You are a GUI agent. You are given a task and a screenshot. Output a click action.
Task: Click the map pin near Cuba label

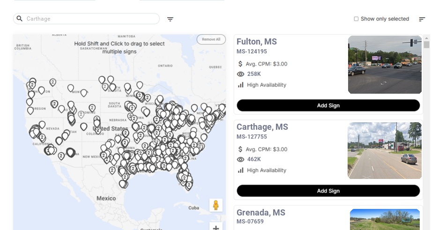coord(189,185)
